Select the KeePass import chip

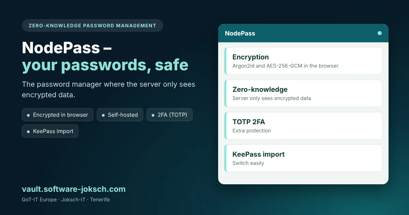[50, 131]
